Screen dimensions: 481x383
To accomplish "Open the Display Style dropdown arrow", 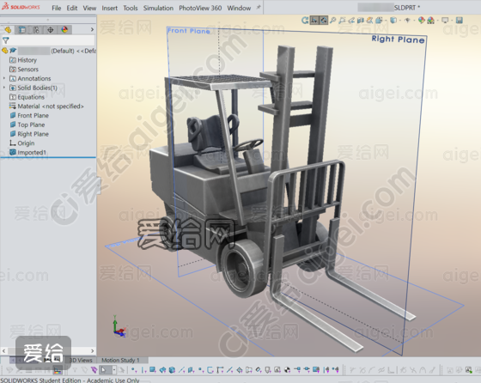I will coord(399,21).
